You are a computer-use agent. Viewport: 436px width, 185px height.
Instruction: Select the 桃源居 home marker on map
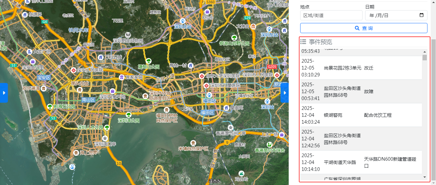coord(25,14)
